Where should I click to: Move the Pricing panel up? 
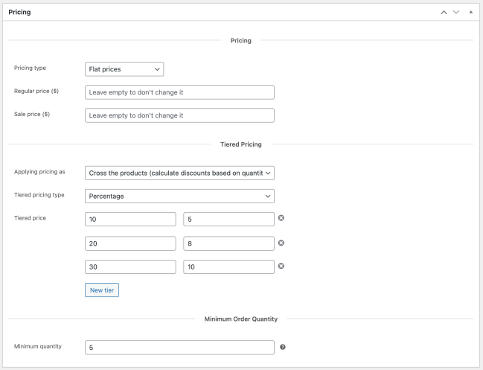(444, 13)
